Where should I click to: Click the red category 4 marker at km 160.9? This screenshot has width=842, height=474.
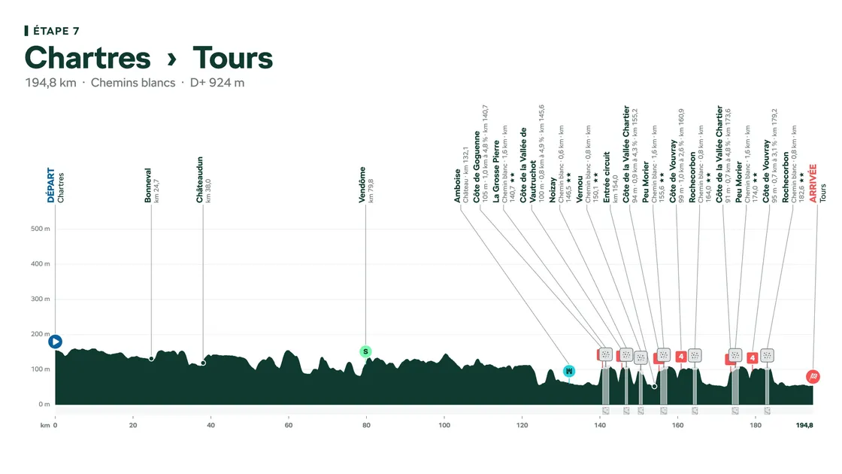(x=681, y=357)
